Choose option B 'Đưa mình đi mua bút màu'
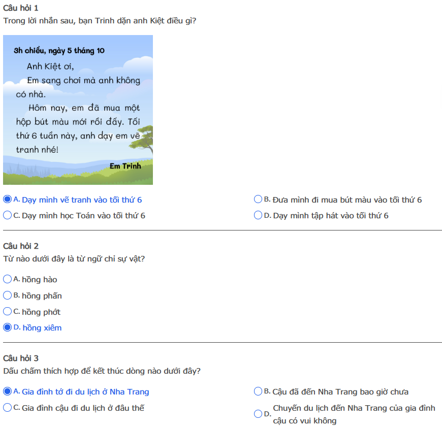 tap(258, 200)
